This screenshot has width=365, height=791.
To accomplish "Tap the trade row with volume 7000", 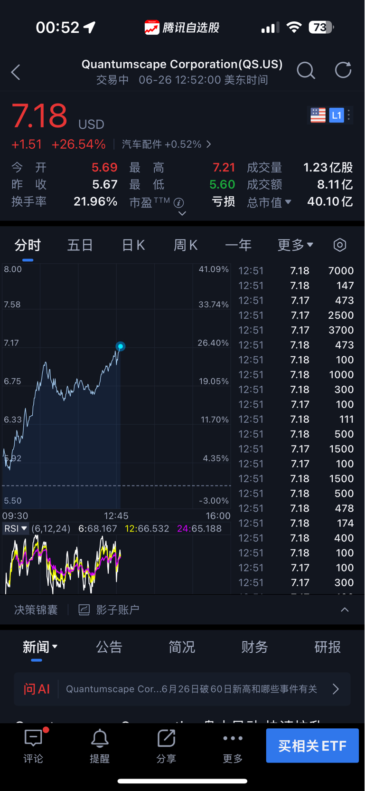I will pyautogui.click(x=296, y=271).
